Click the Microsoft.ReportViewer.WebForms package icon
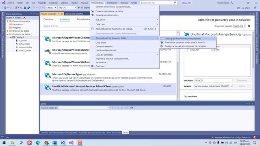This screenshot has height=146, width=260. click(x=48, y=51)
